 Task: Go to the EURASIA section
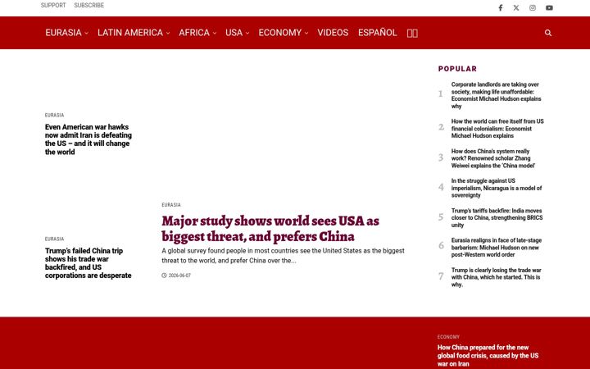(63, 33)
